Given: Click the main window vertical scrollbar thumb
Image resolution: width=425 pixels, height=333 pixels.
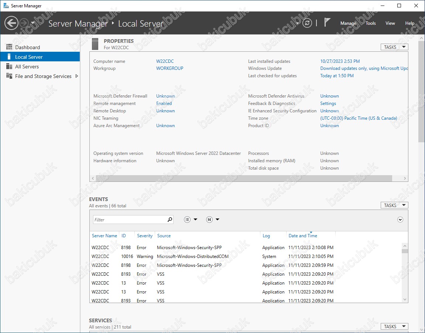Looking at the screenshot, I should point(421,92).
